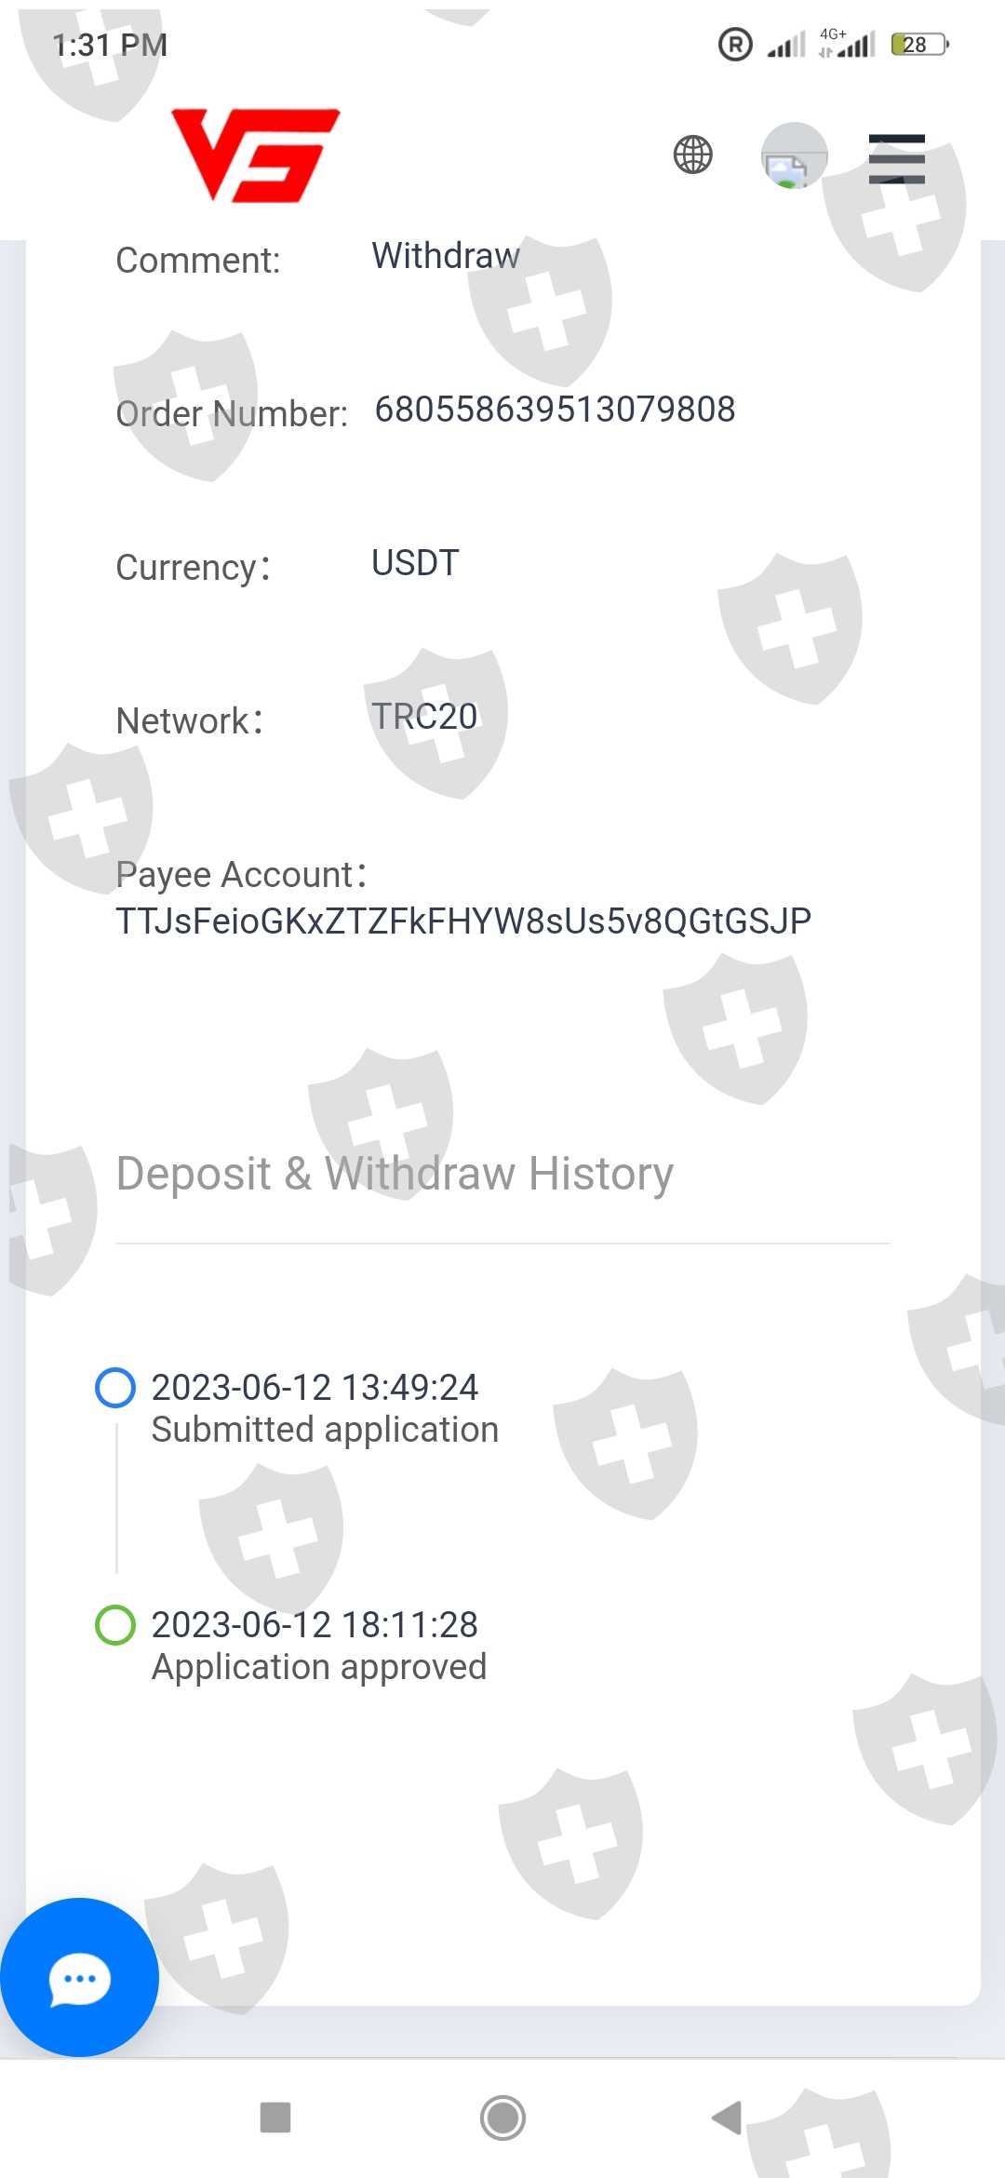Image resolution: width=1005 pixels, height=2178 pixels.
Task: Tap the red VS logo
Action: [256, 155]
